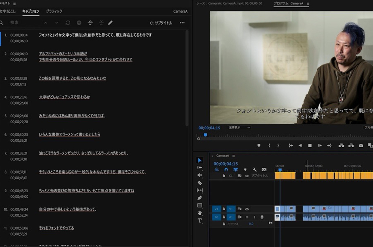Click the Export Frame camera icon

(x=361, y=145)
